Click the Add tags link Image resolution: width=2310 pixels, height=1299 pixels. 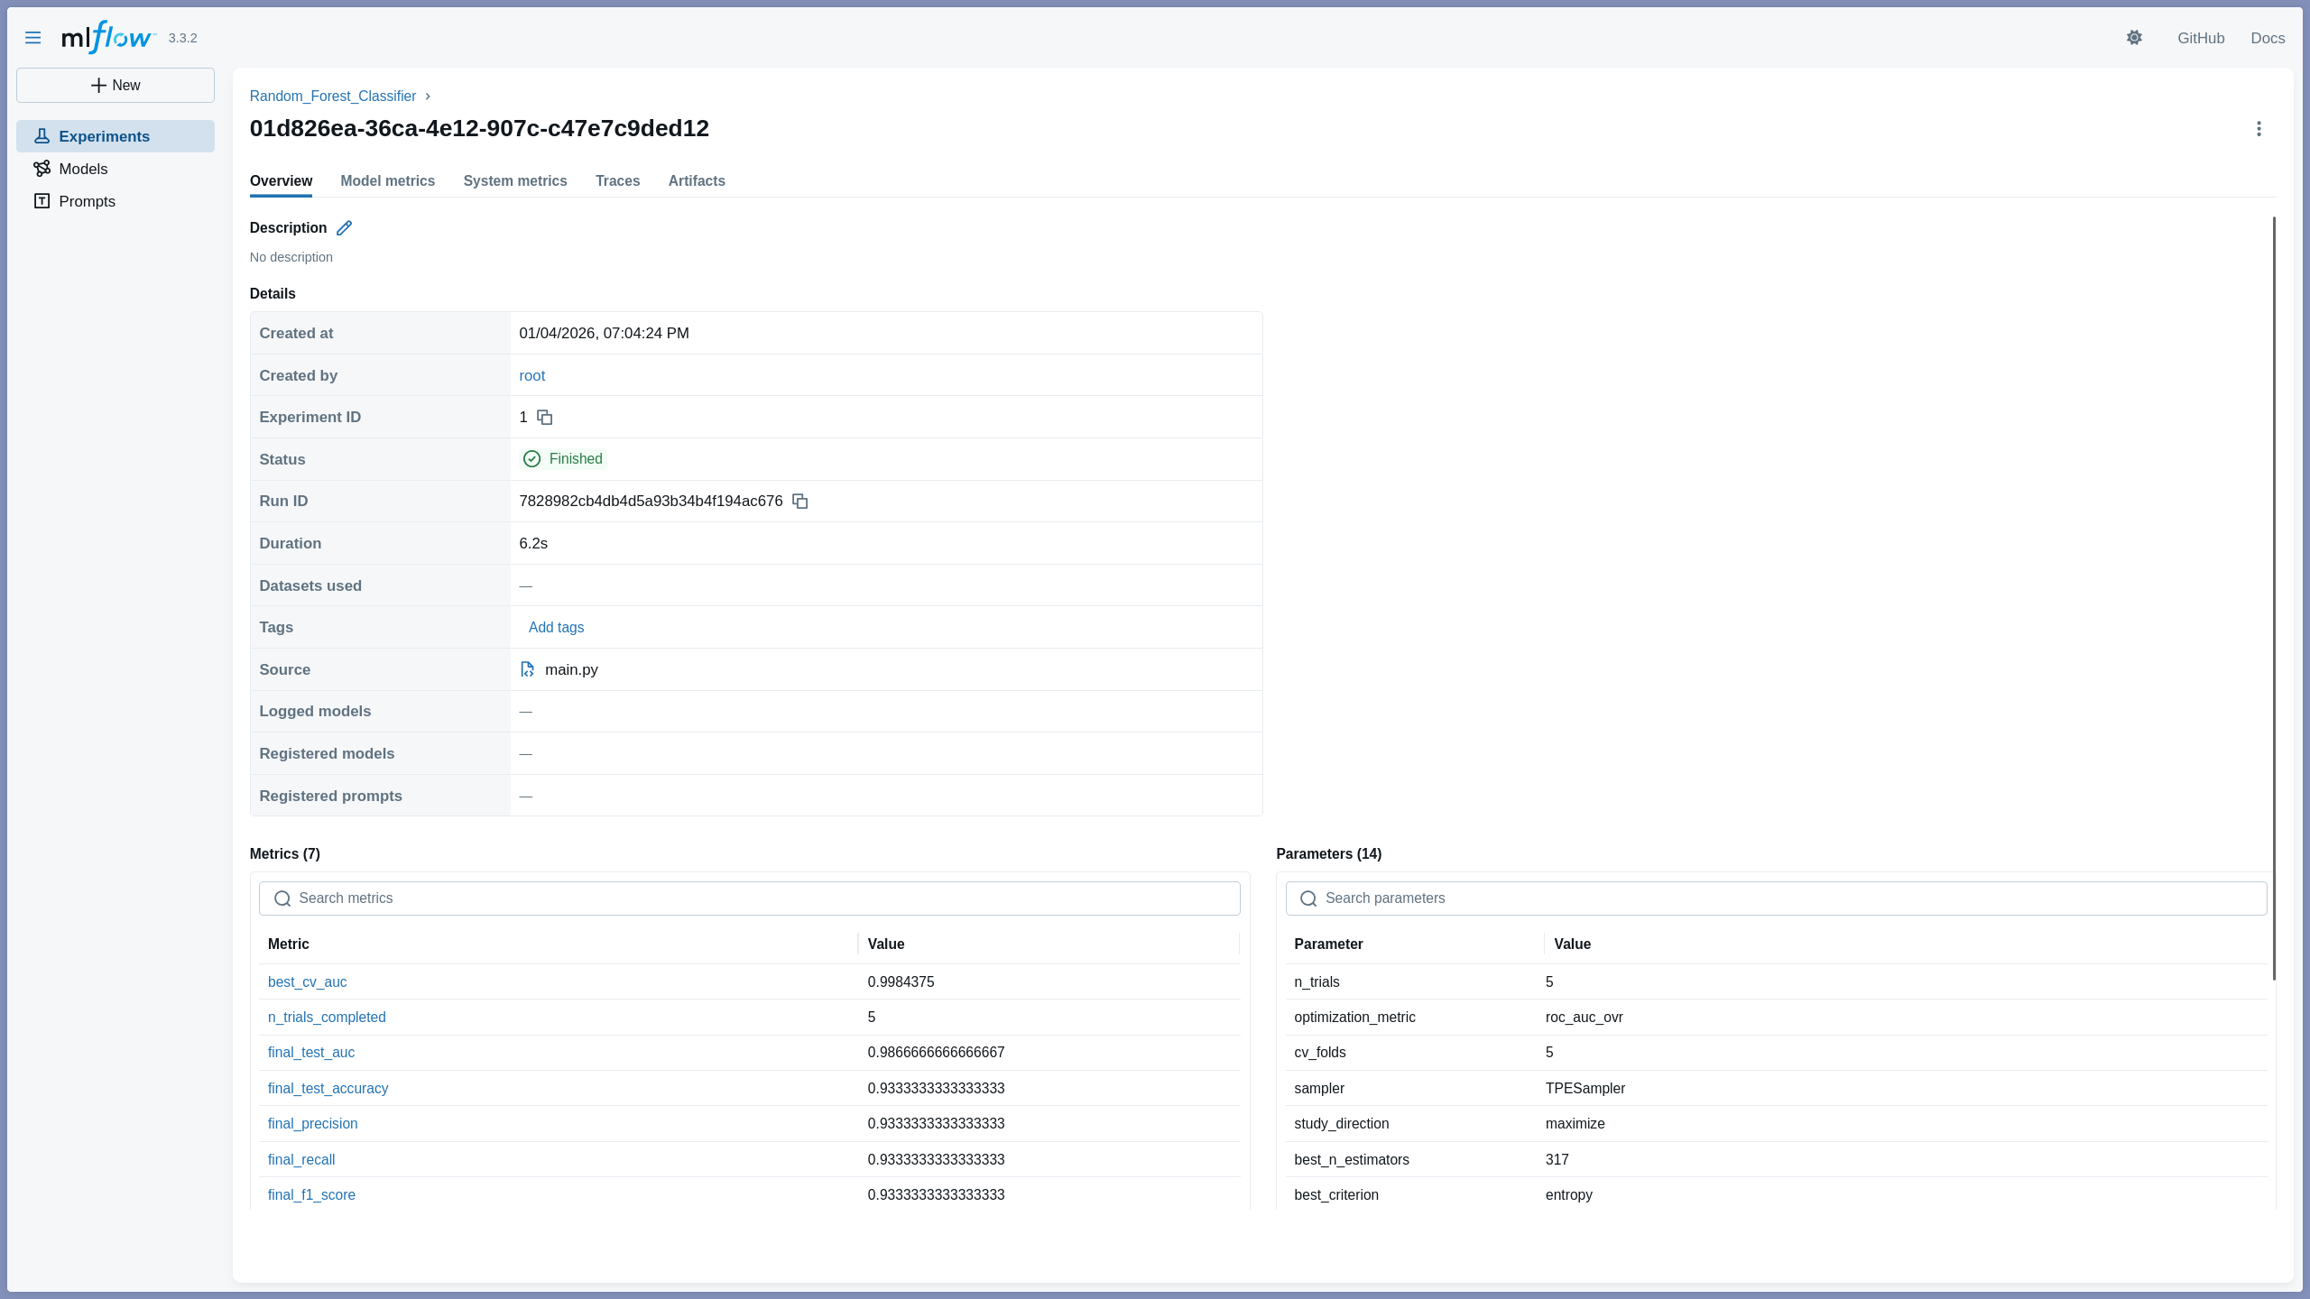click(x=556, y=628)
